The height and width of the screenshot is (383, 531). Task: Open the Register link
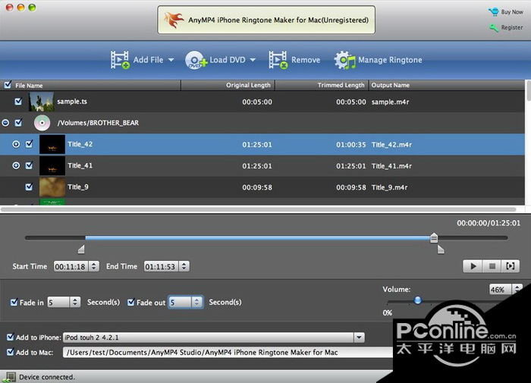pos(512,27)
